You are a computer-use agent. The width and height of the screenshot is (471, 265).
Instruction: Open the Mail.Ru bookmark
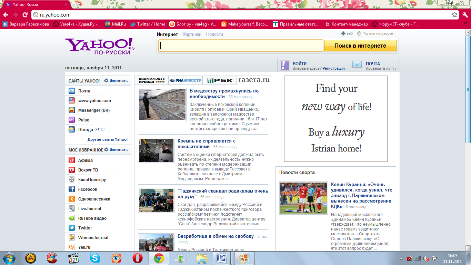pyautogui.click(x=115, y=24)
